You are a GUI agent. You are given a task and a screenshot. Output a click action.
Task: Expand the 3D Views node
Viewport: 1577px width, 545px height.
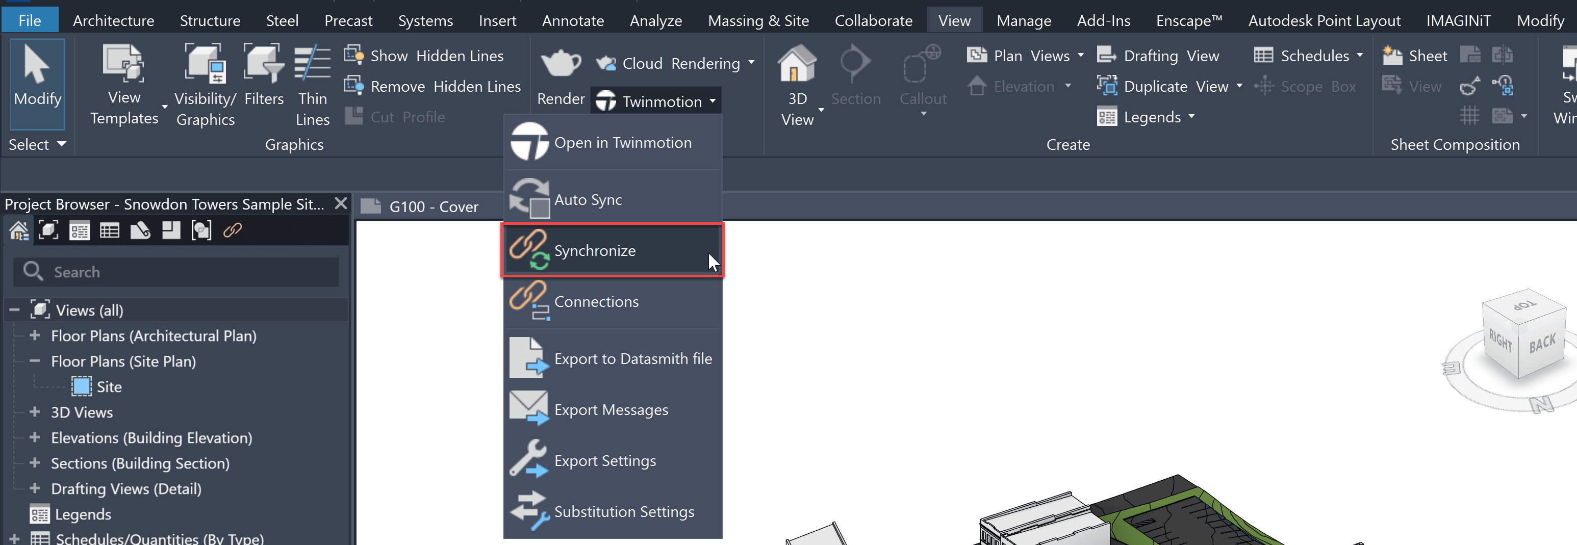pyautogui.click(x=35, y=411)
